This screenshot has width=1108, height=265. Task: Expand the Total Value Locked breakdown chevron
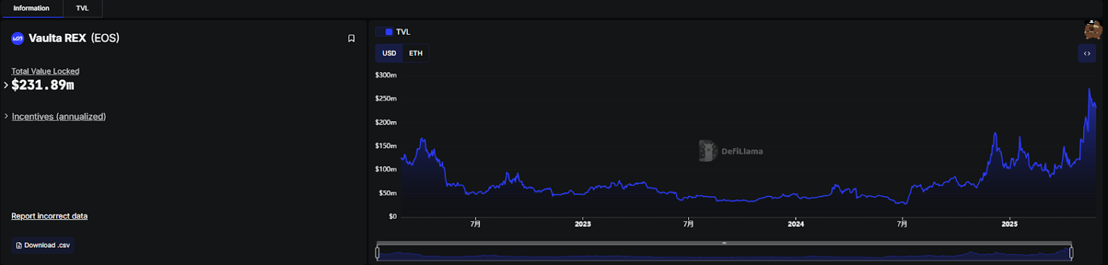click(x=6, y=85)
